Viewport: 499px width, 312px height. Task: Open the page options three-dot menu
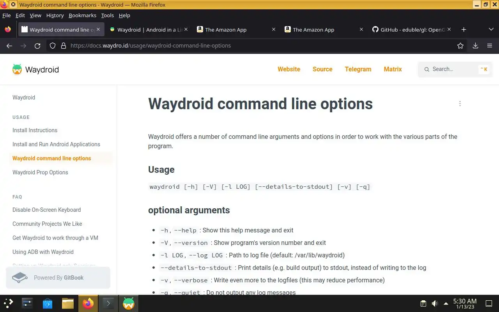coord(460,104)
